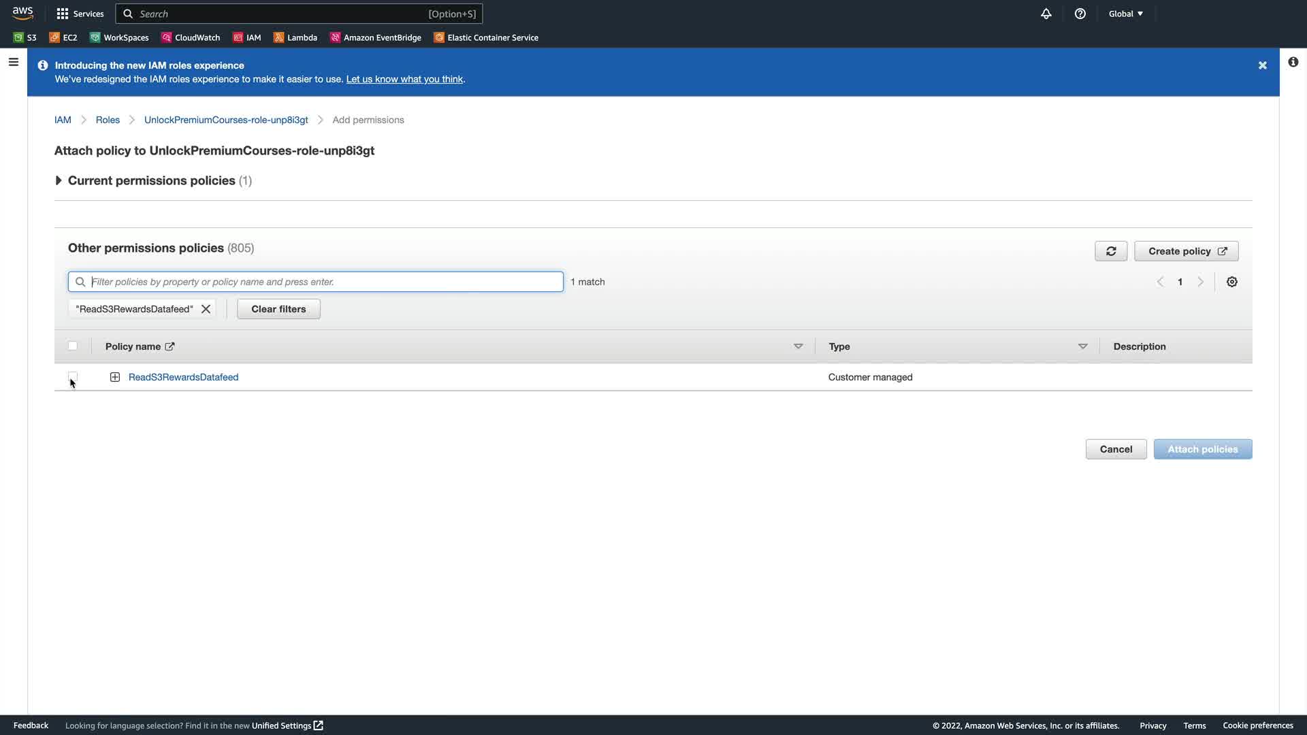Open the notifications bell icon
The height and width of the screenshot is (735, 1307).
click(x=1046, y=14)
